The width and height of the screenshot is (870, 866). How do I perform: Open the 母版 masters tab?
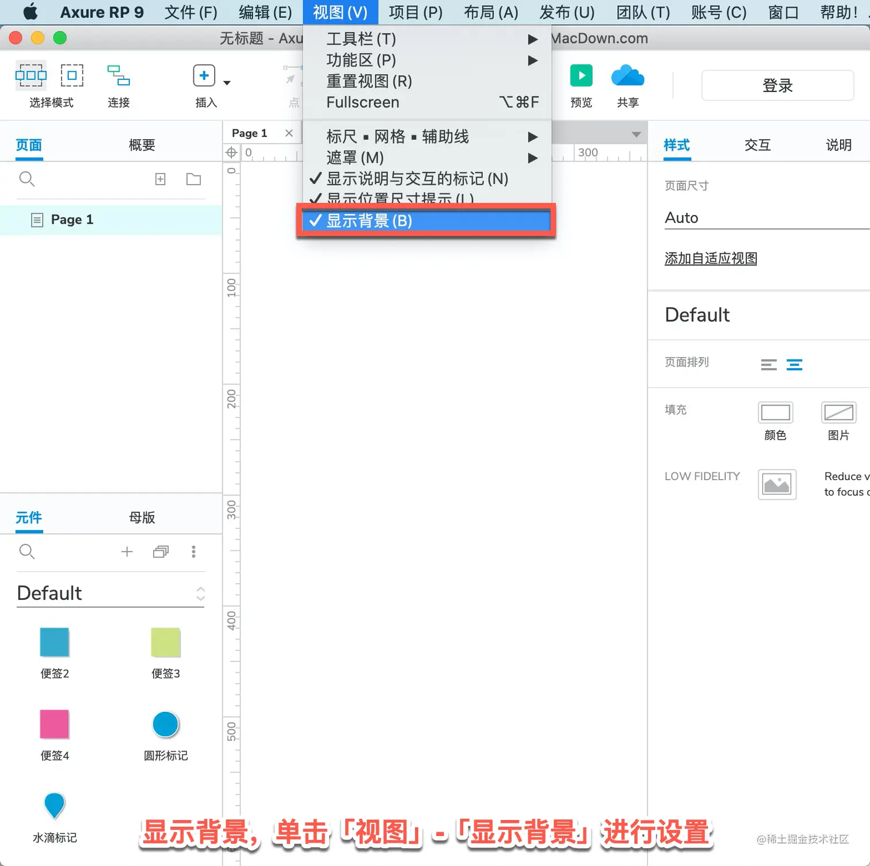point(142,518)
